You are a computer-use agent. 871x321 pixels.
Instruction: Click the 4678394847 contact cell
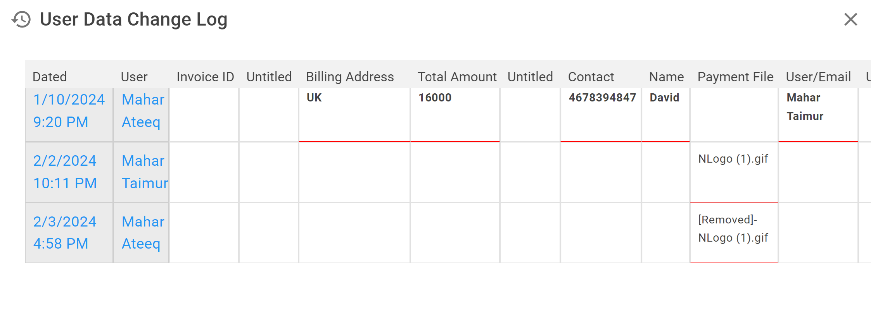(x=601, y=115)
